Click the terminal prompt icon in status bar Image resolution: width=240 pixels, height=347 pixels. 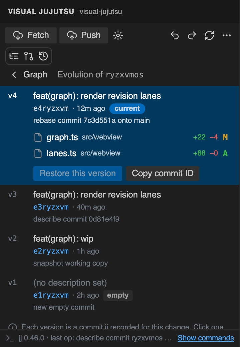10,338
